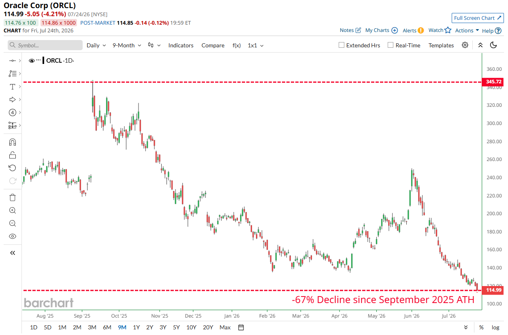508x335 pixels.
Task: Add ORCL to the Watch list
Action: 440,30
